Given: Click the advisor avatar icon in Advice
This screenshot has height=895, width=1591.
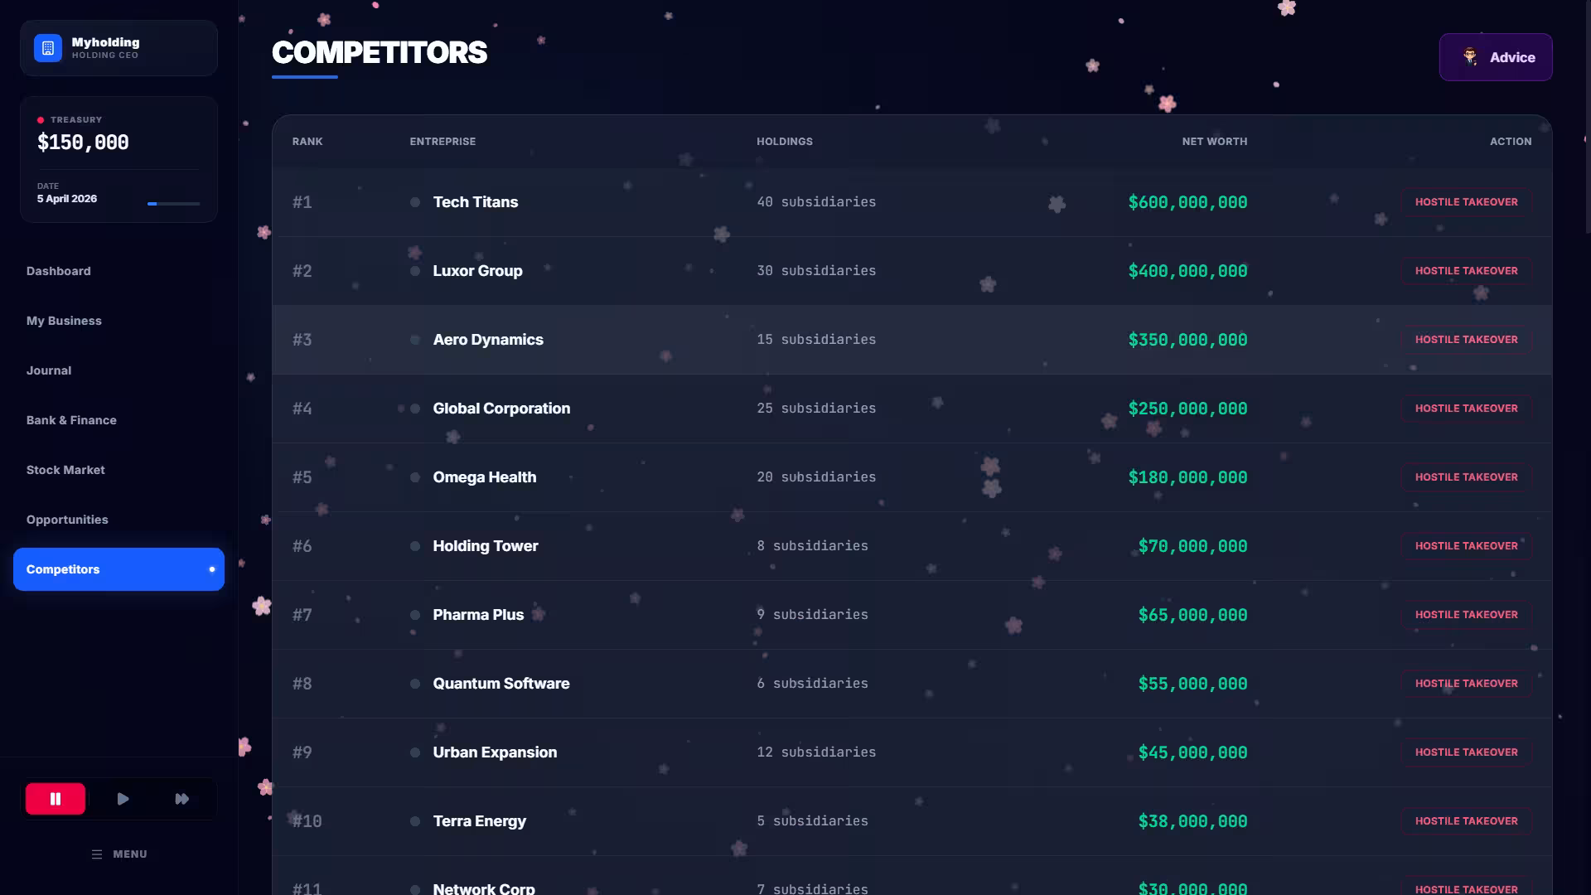Looking at the screenshot, I should click(x=1470, y=57).
